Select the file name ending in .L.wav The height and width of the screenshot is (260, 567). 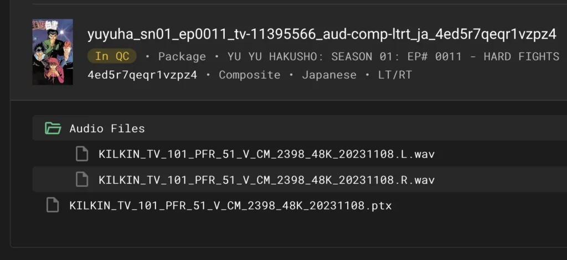click(x=266, y=154)
